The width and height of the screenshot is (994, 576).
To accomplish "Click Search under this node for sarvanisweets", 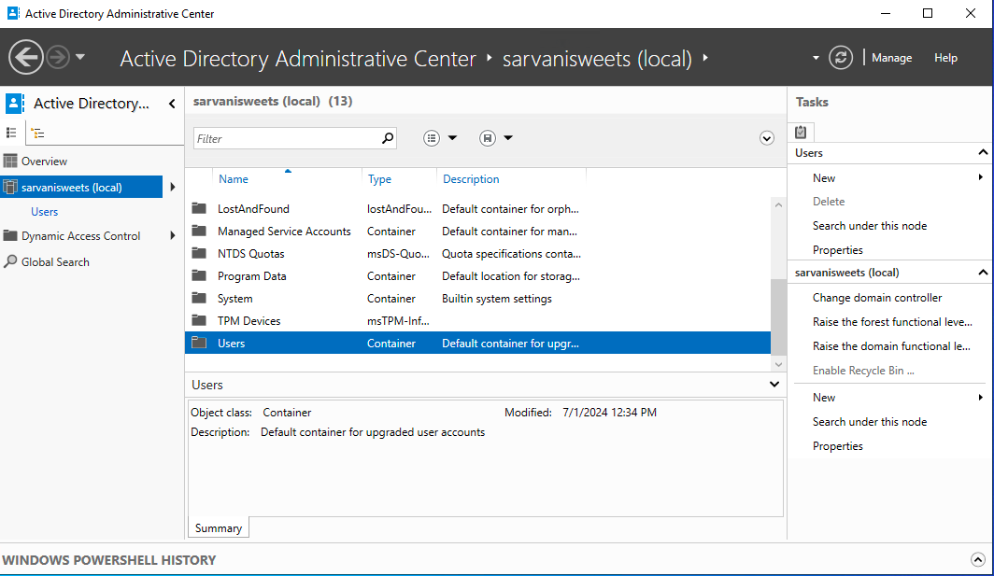I will 869,421.
